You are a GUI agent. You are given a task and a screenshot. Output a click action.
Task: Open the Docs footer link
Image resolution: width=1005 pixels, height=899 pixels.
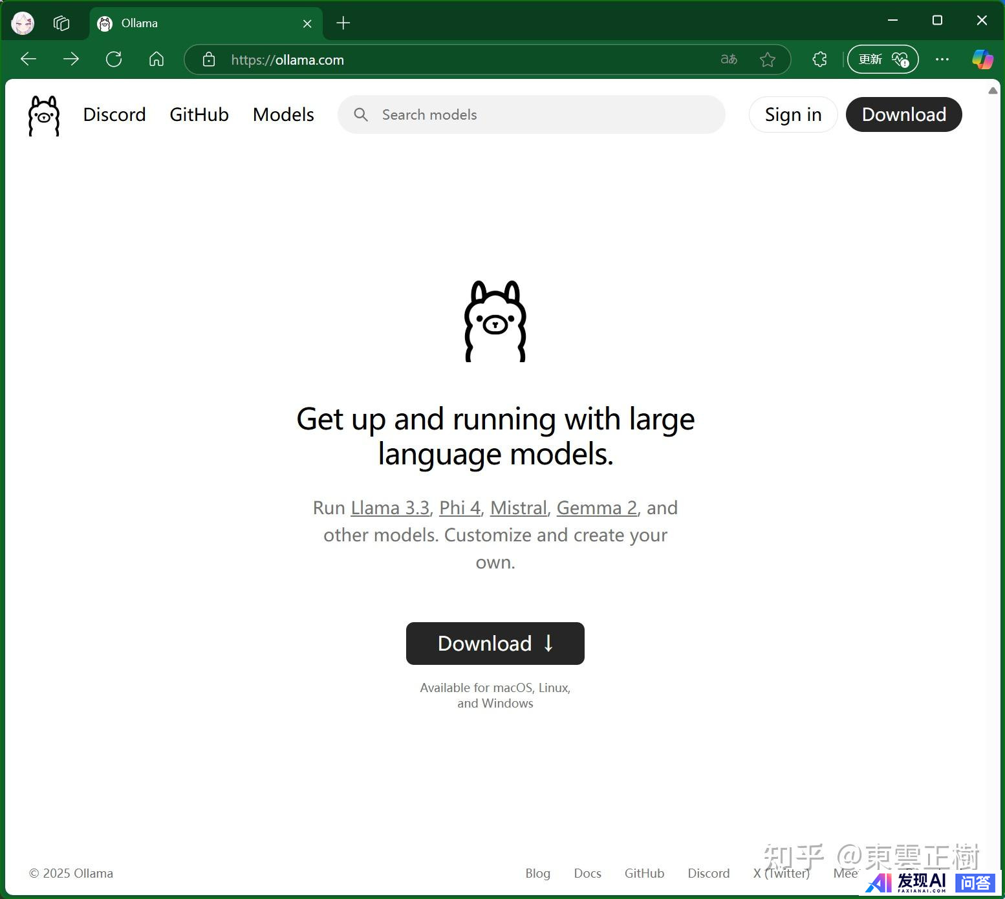(587, 873)
